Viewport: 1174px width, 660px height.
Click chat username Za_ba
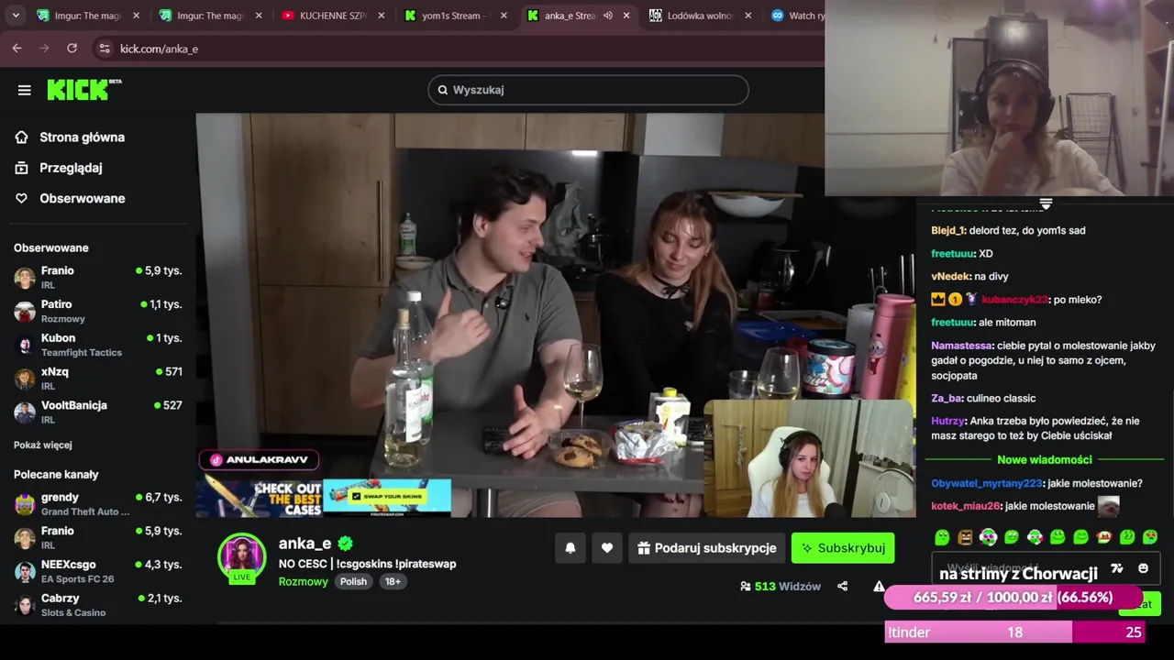[x=946, y=399]
